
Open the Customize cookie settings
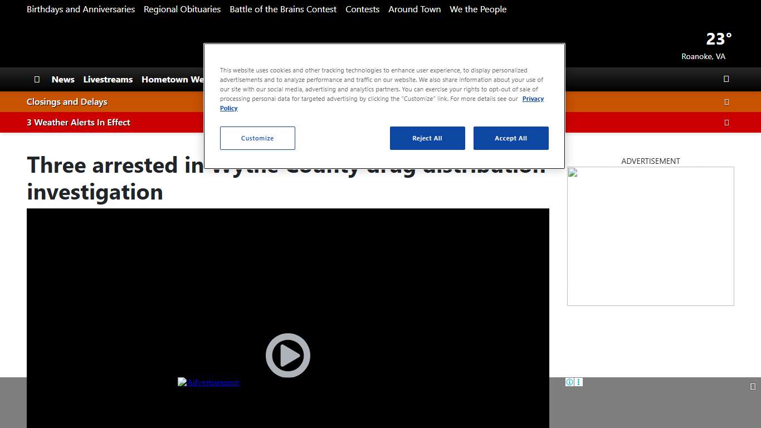tap(257, 138)
